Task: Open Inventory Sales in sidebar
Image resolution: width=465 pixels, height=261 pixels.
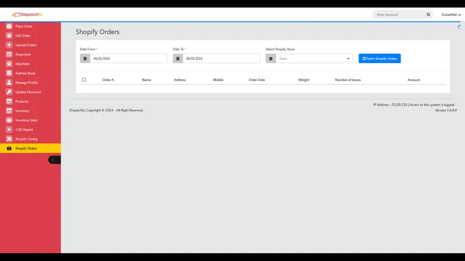Action: (26, 121)
